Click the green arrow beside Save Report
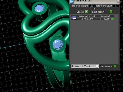The width and height of the screenshot is (123, 92). pos(111,12)
